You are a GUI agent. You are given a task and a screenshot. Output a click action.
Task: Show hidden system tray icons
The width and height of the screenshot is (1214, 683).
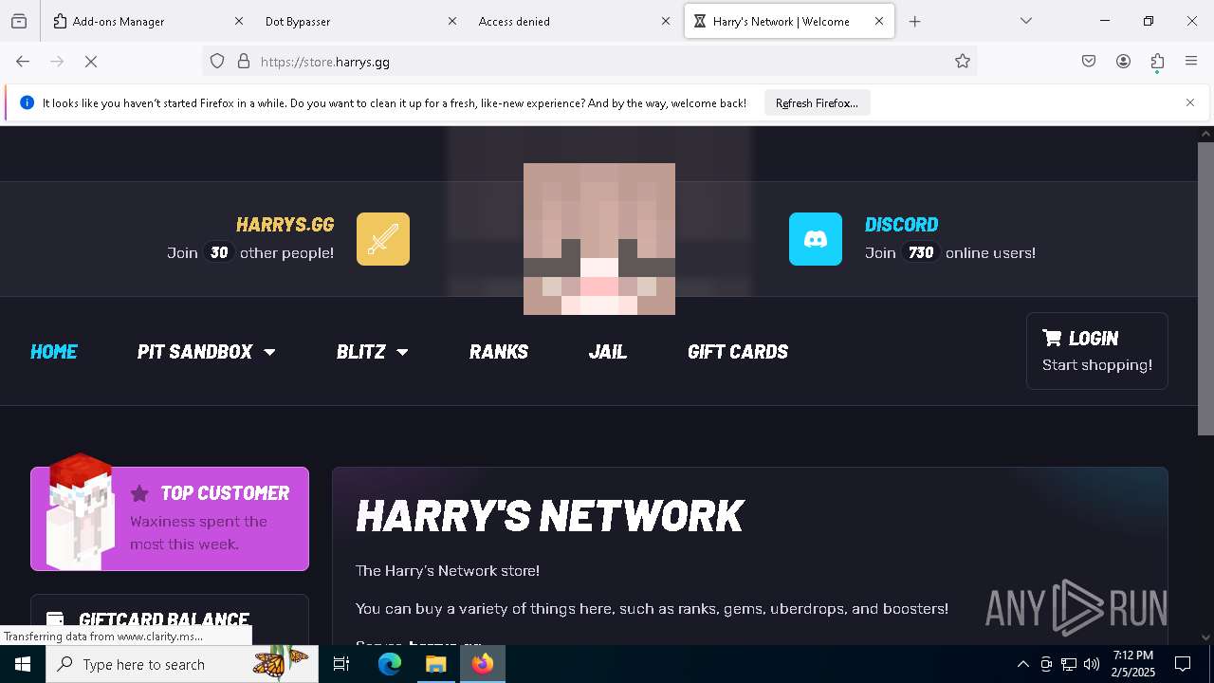(x=1022, y=664)
